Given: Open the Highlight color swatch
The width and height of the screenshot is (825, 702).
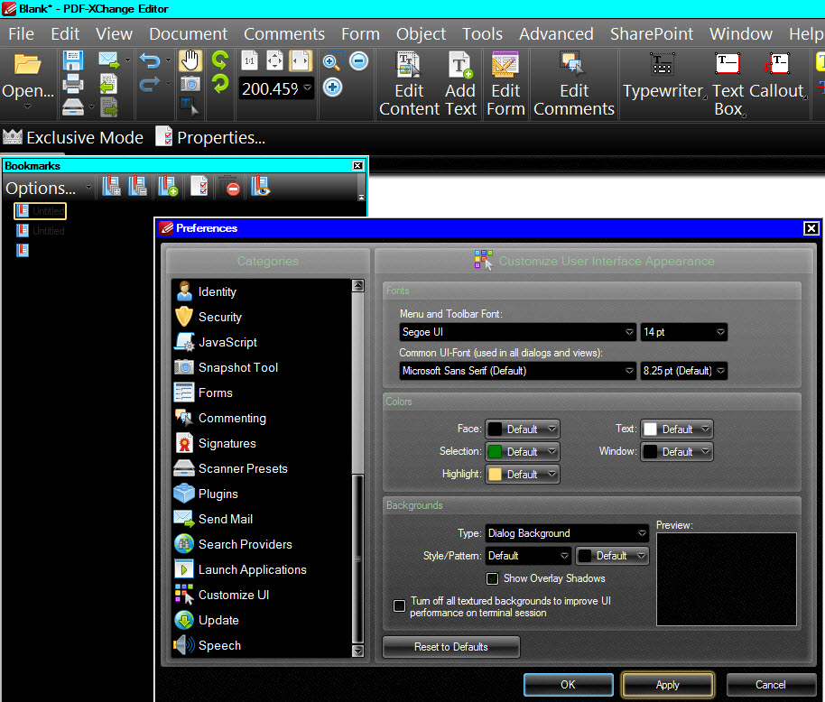Looking at the screenshot, I should (523, 475).
